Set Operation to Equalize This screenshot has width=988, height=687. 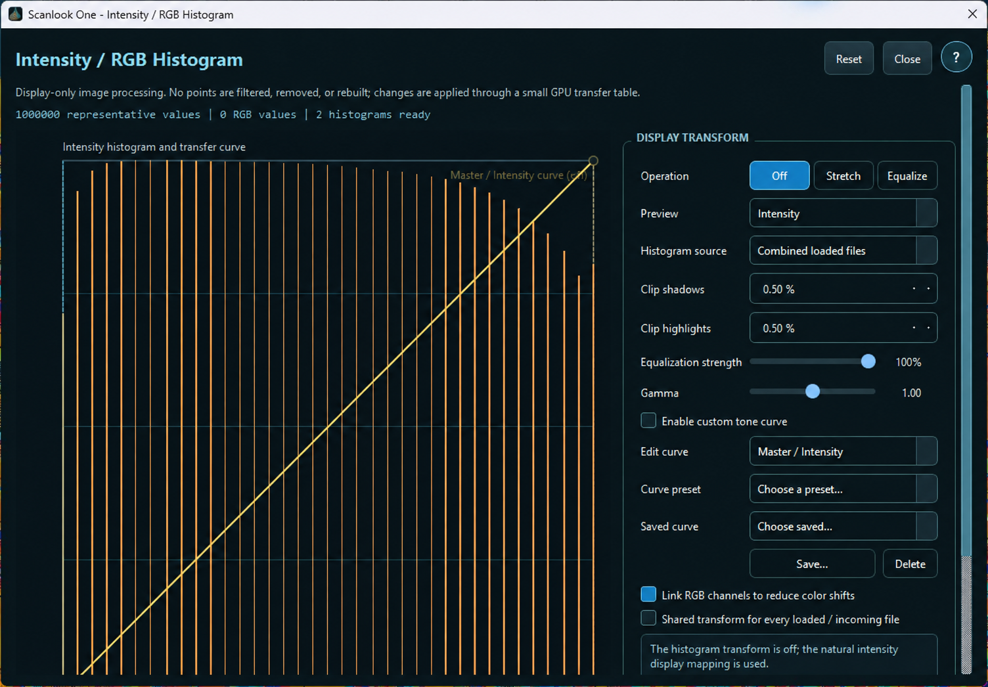[x=907, y=175]
